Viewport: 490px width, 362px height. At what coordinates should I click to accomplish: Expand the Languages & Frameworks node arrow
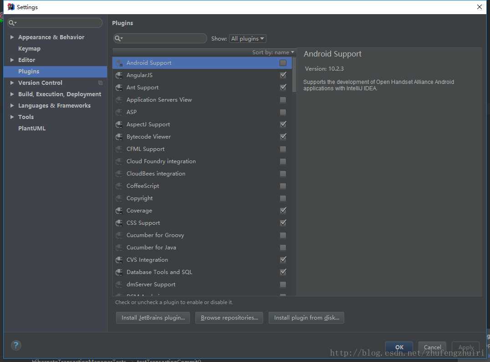pos(12,106)
